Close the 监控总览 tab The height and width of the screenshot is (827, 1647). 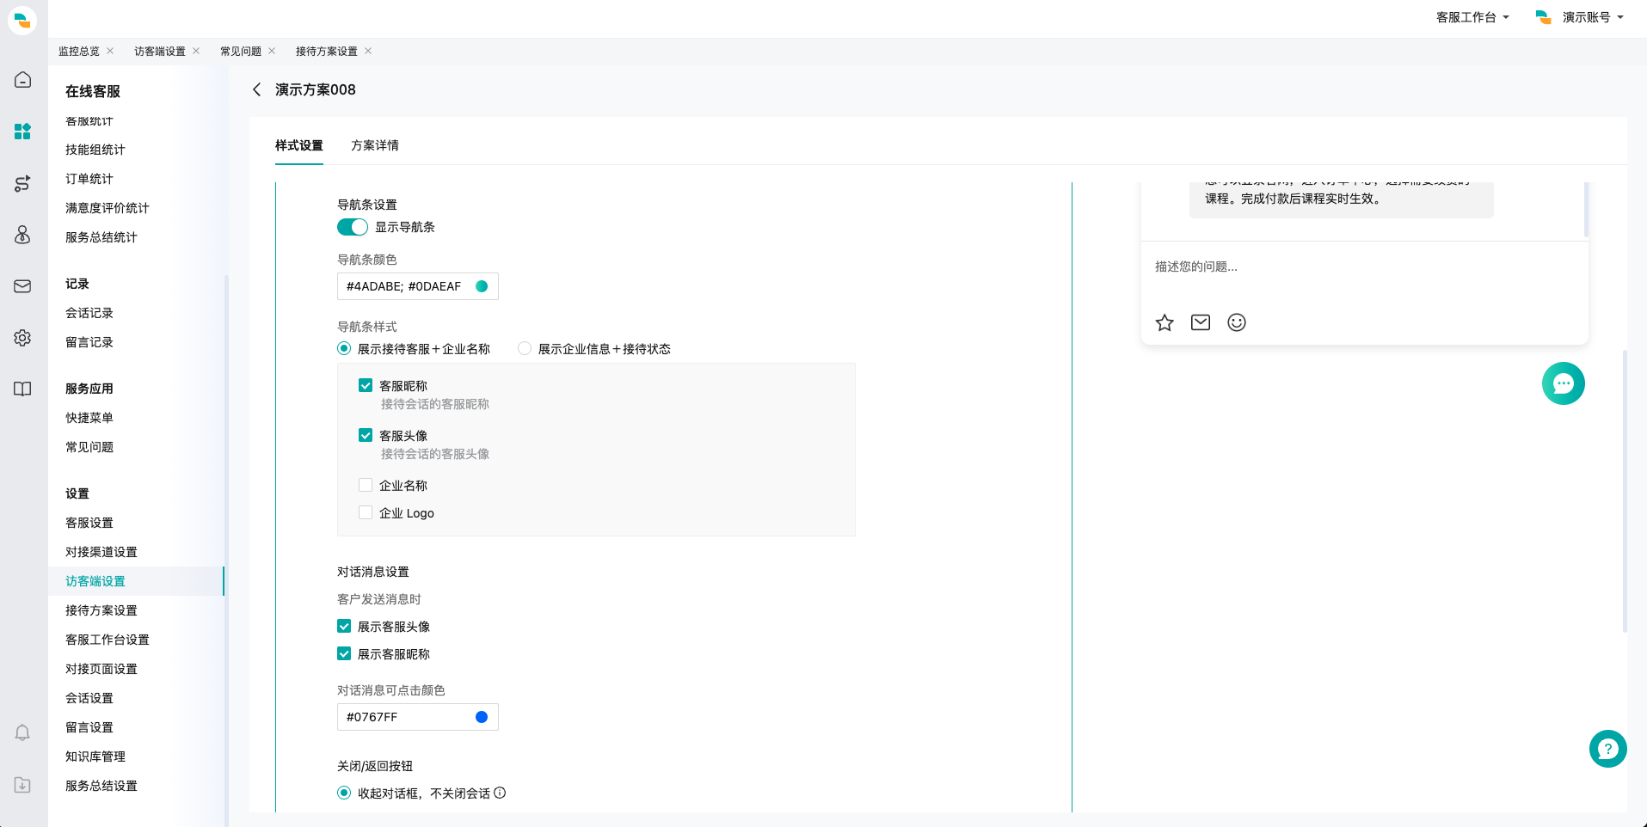(x=110, y=51)
